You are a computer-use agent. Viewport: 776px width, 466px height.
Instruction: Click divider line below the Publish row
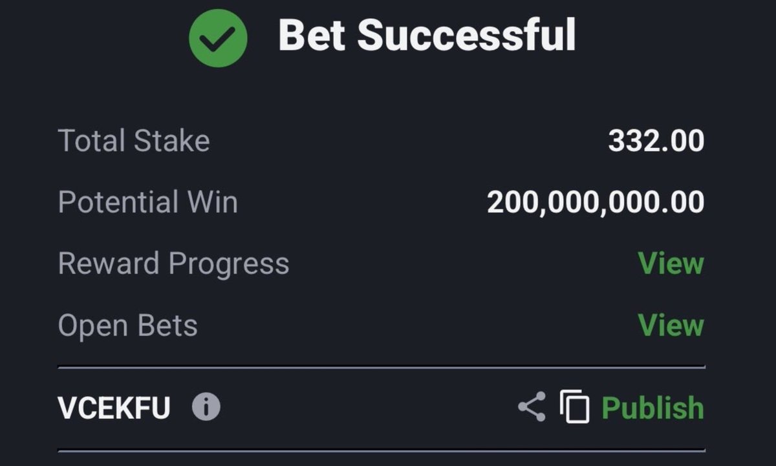click(382, 450)
